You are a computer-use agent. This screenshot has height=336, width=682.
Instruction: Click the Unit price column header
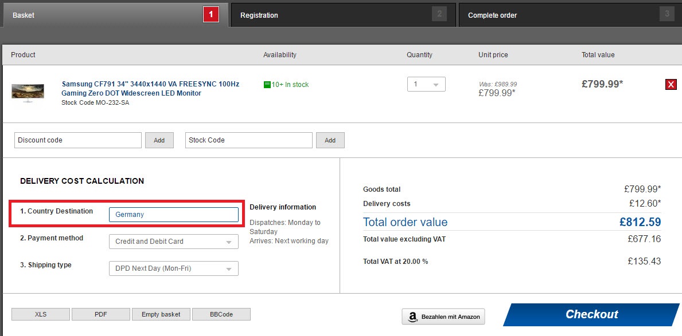tap(493, 55)
